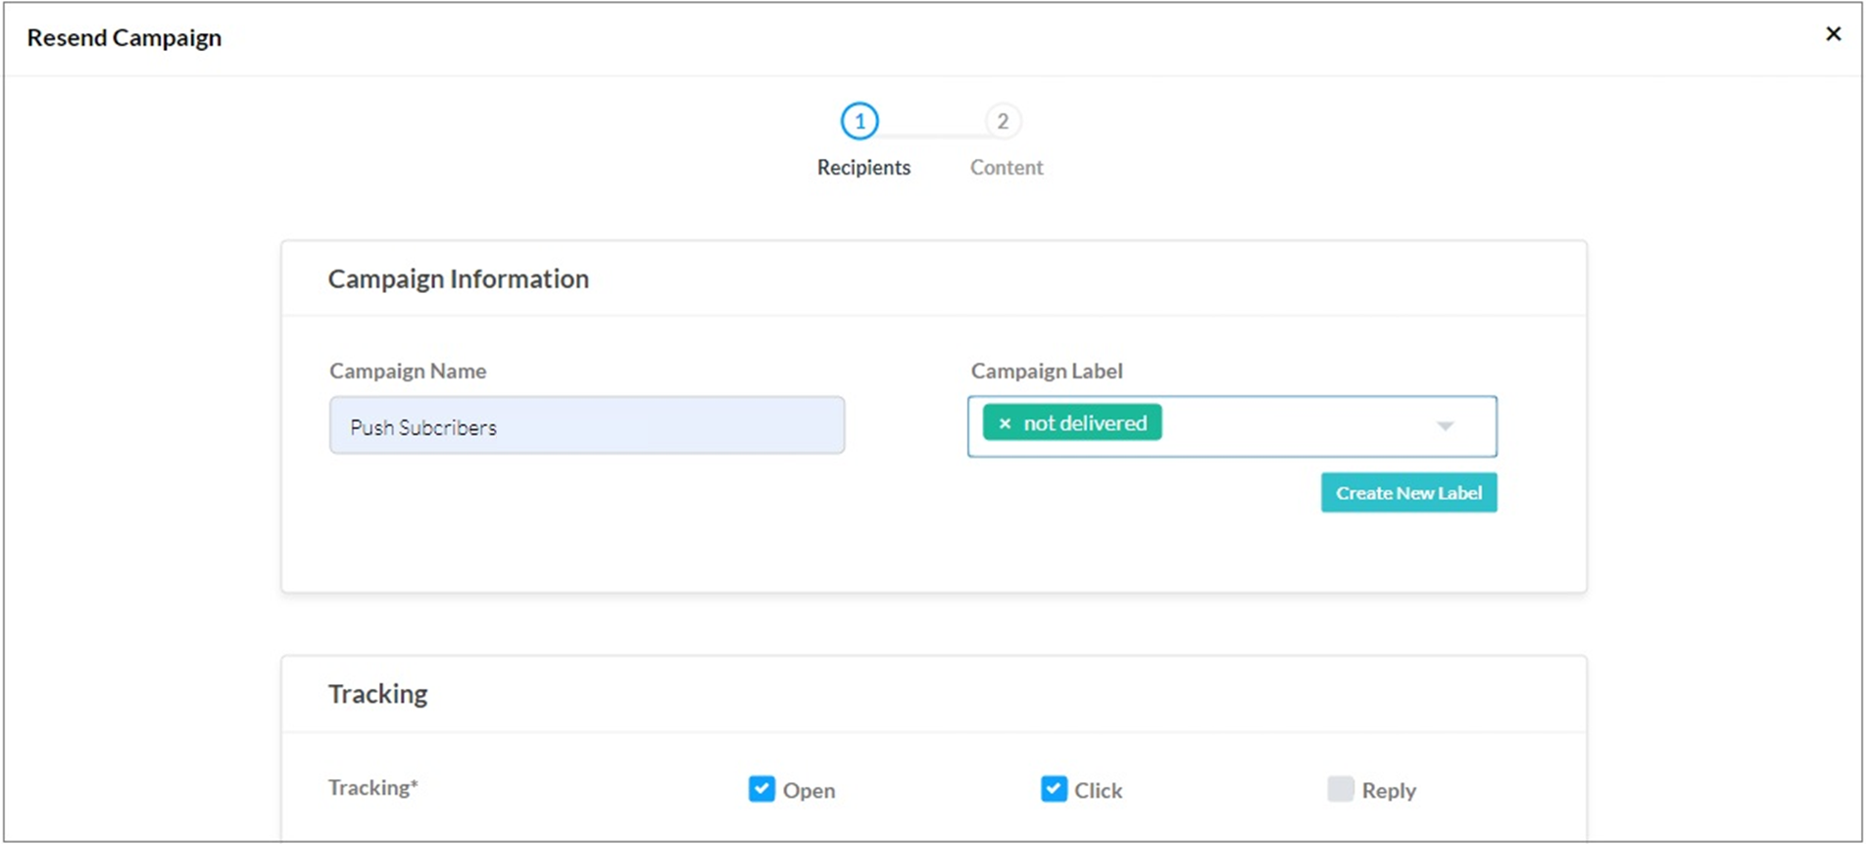Check the Reply tracking checkbox
Image resolution: width=1866 pixels, height=844 pixels.
pyautogui.click(x=1340, y=789)
